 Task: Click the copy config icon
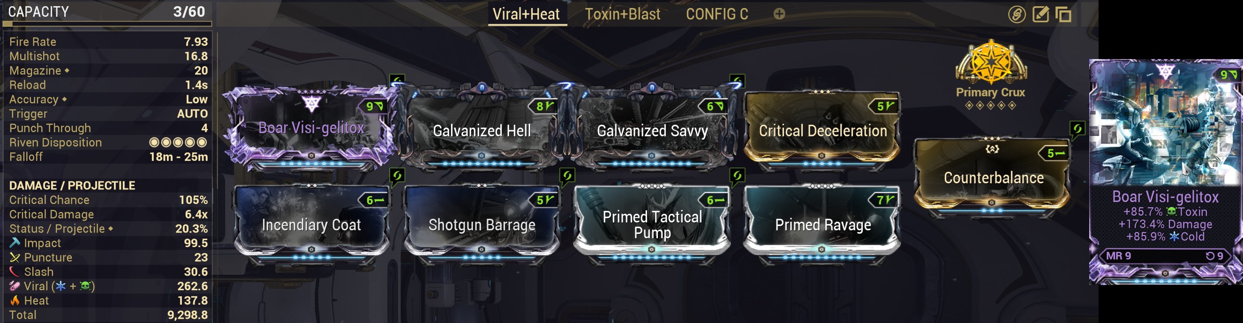tap(1063, 15)
